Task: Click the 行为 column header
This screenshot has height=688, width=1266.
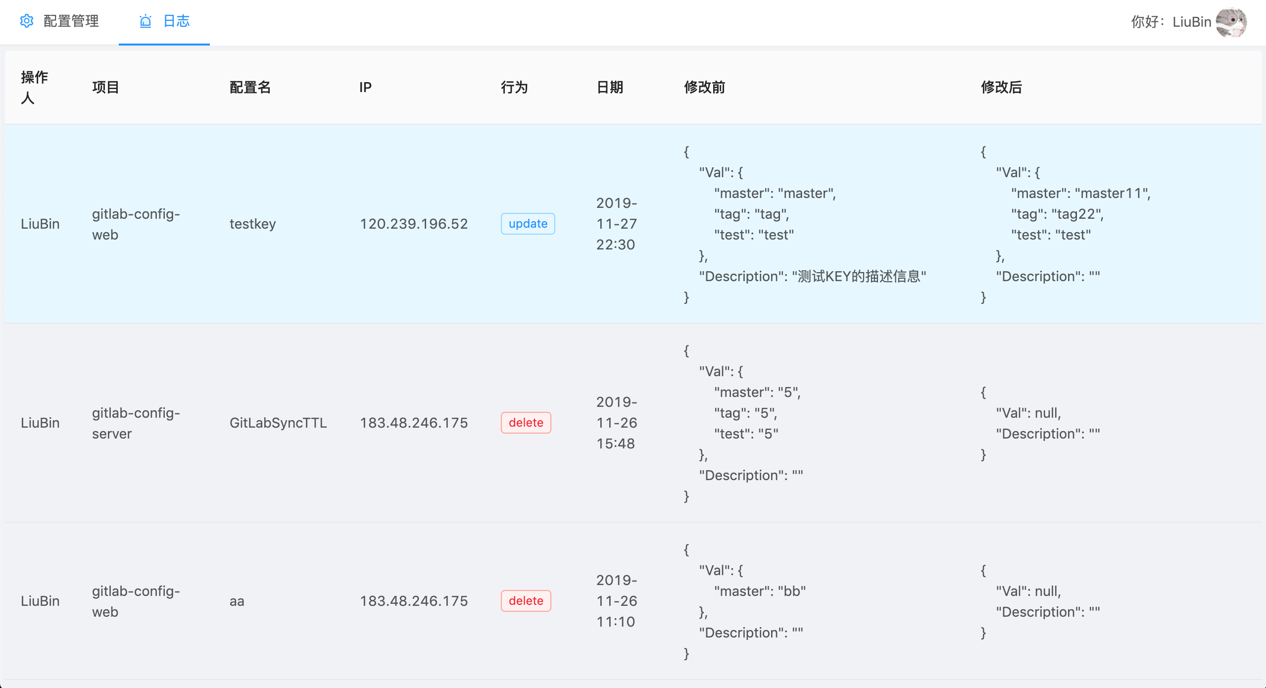Action: [514, 87]
